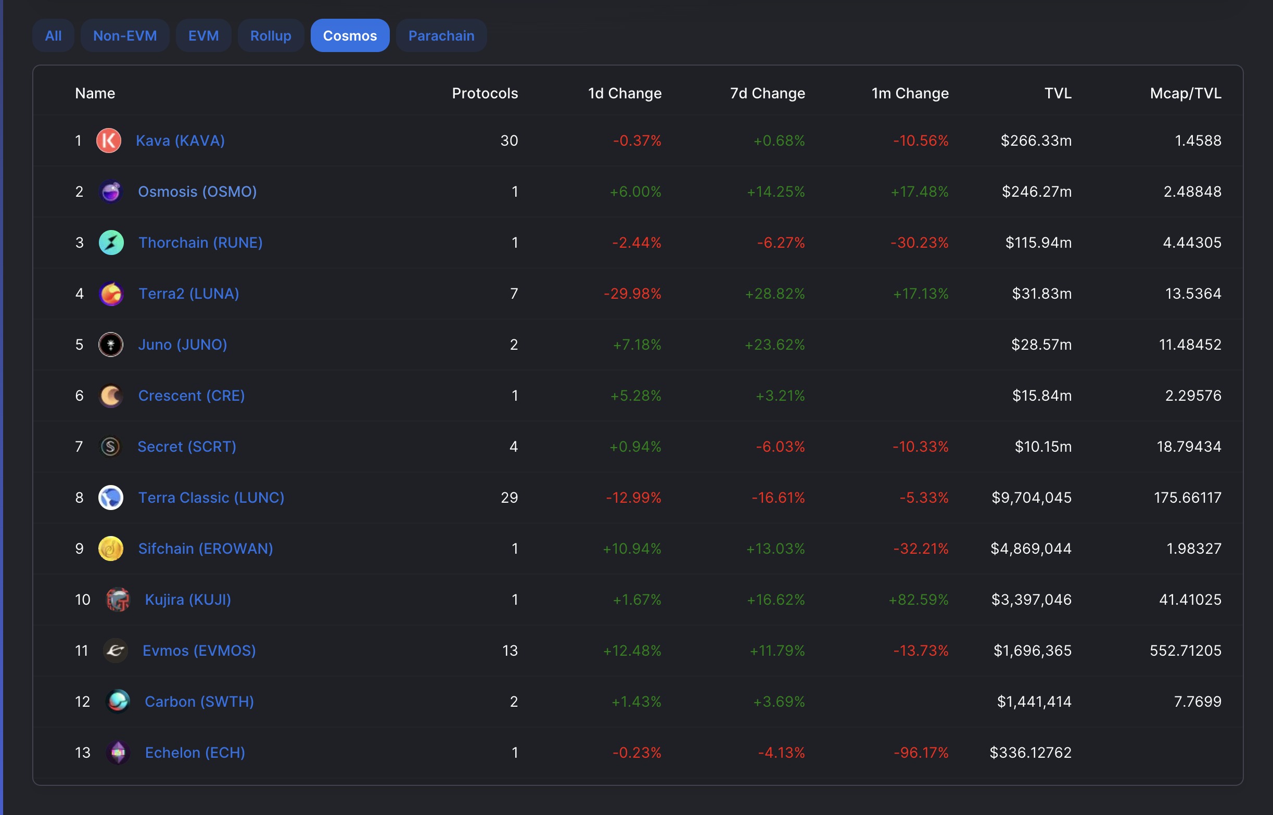The width and height of the screenshot is (1273, 815).
Task: Select the Non-EVM filter tab
Action: [x=125, y=35]
